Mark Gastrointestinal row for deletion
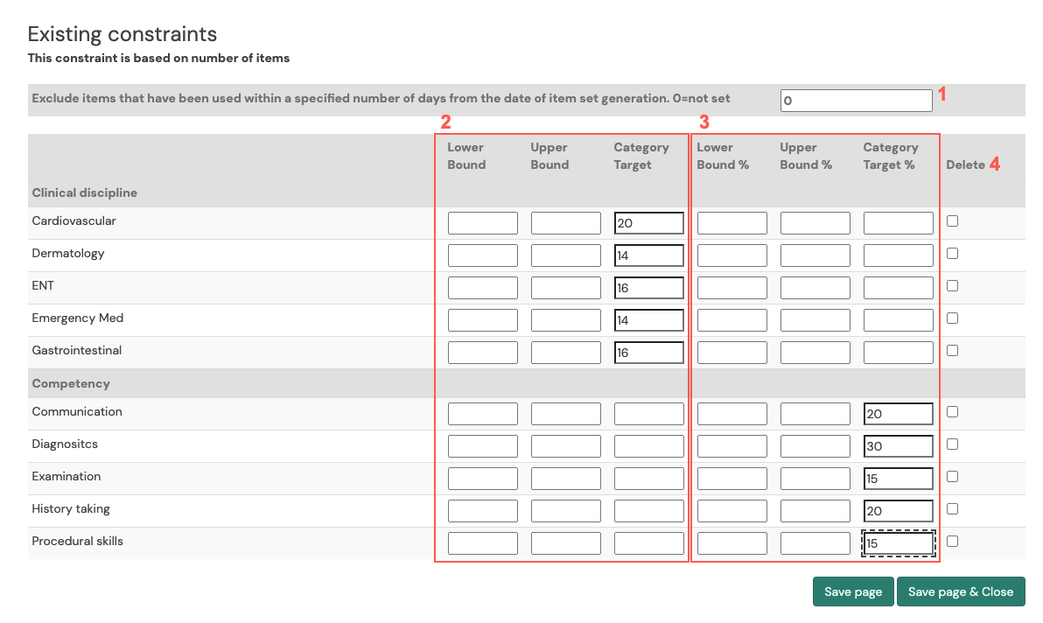 tap(953, 350)
